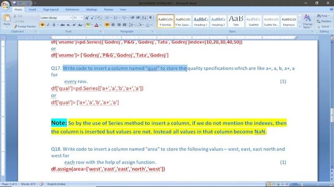The height and width of the screenshot is (187, 334).
Task: Toggle Show/Hide paragraph marks
Action: tap(151, 18)
